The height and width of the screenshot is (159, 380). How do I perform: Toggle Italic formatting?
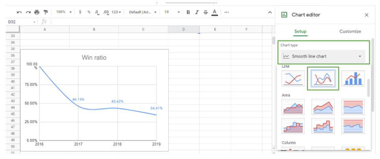coord(197,12)
